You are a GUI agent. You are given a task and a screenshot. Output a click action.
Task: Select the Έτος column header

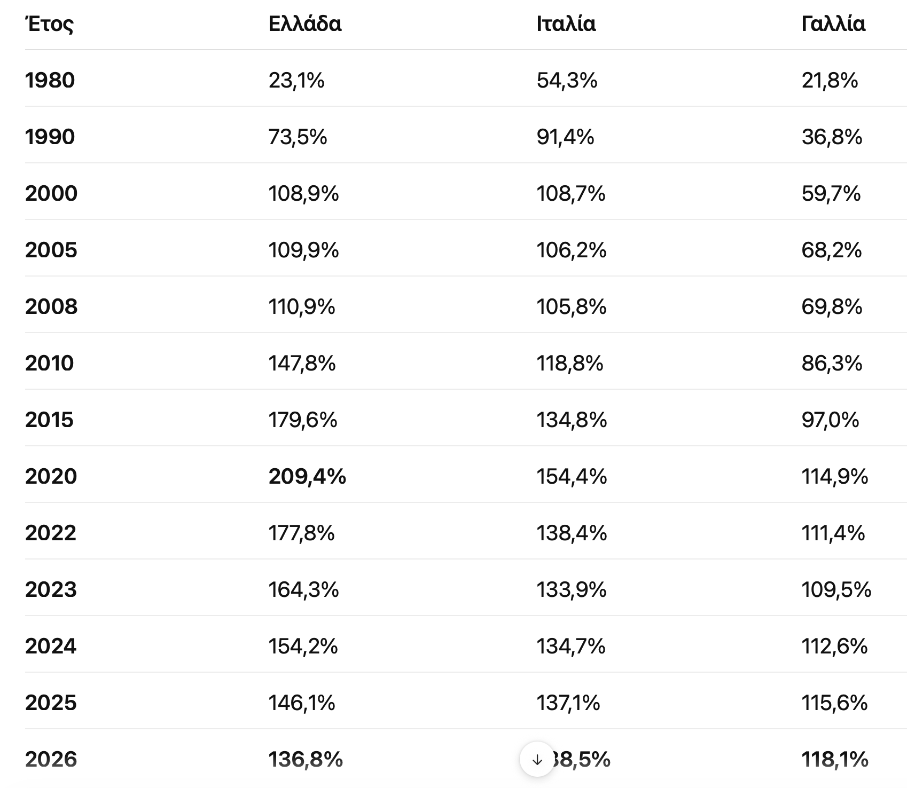[49, 24]
